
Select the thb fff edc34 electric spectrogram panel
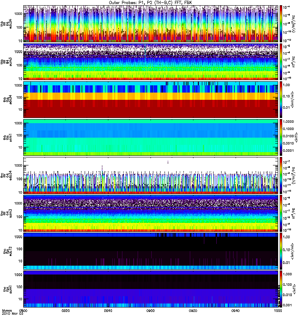point(151,24)
